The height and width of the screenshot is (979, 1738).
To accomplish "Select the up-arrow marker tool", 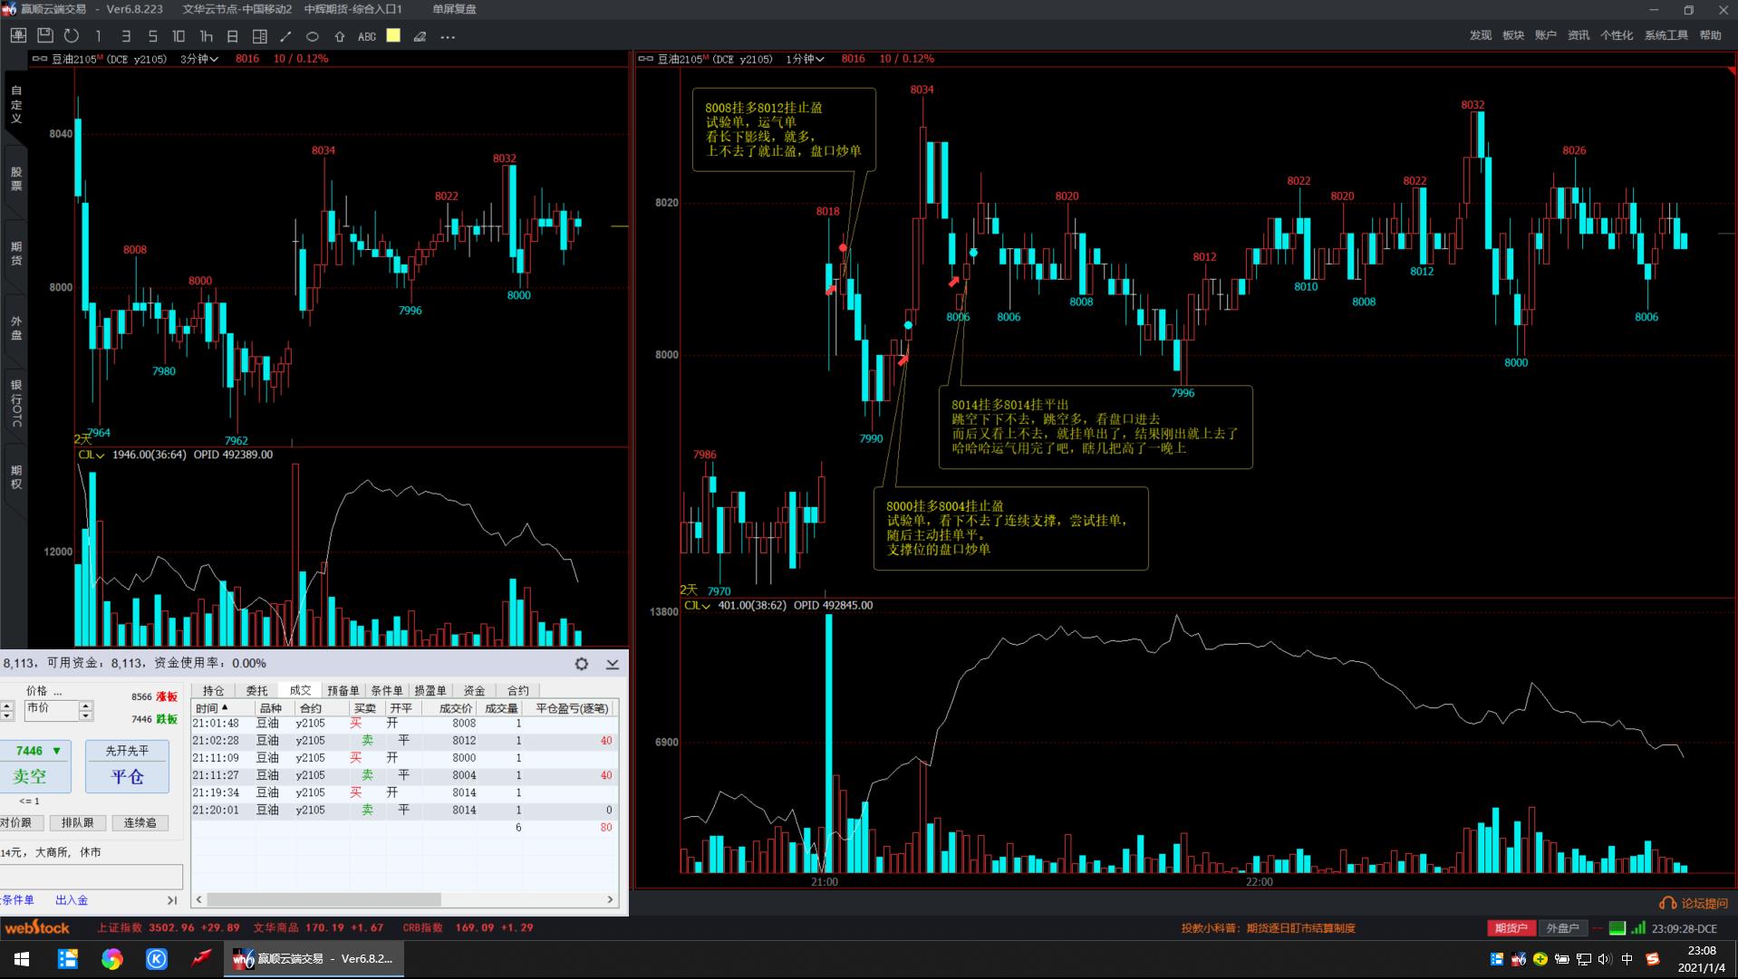I will 340,36.
